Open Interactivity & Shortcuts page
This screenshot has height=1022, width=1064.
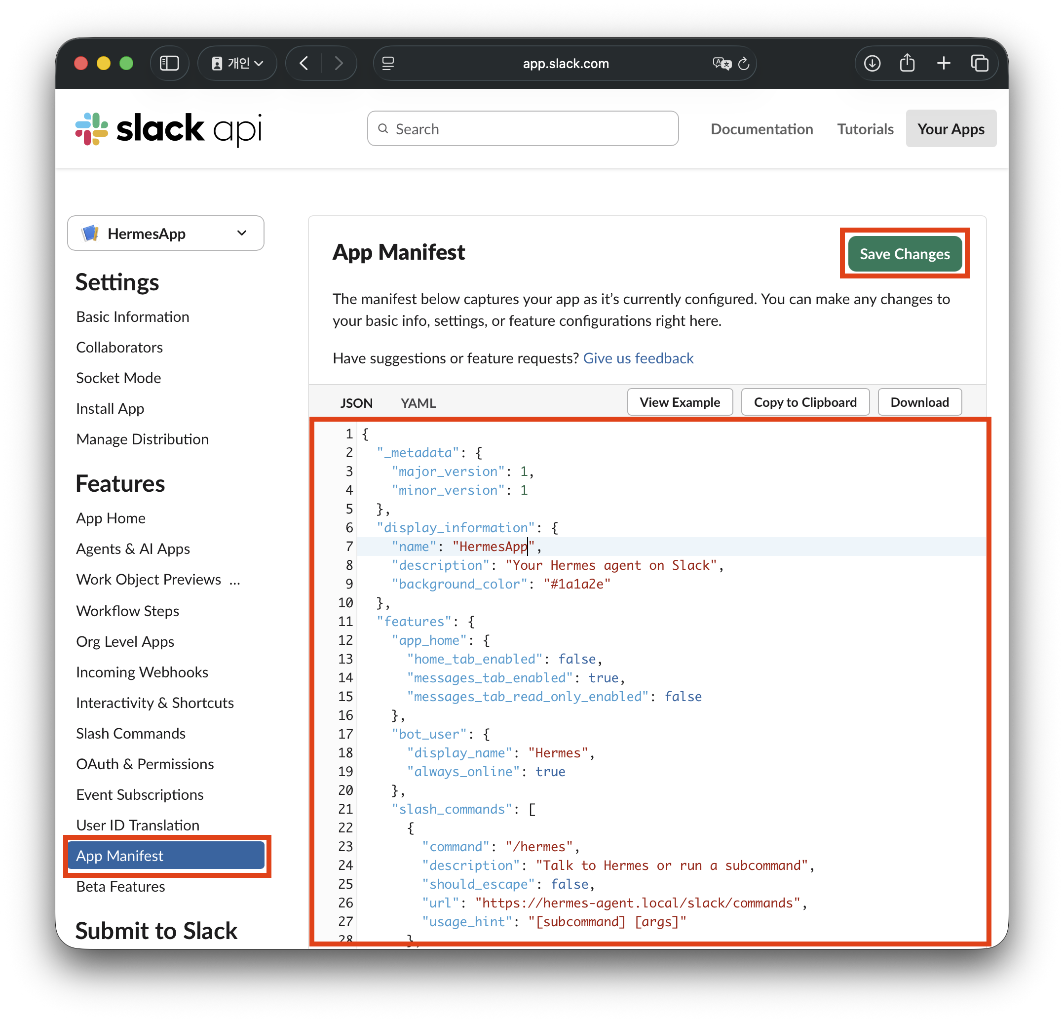[x=155, y=703]
